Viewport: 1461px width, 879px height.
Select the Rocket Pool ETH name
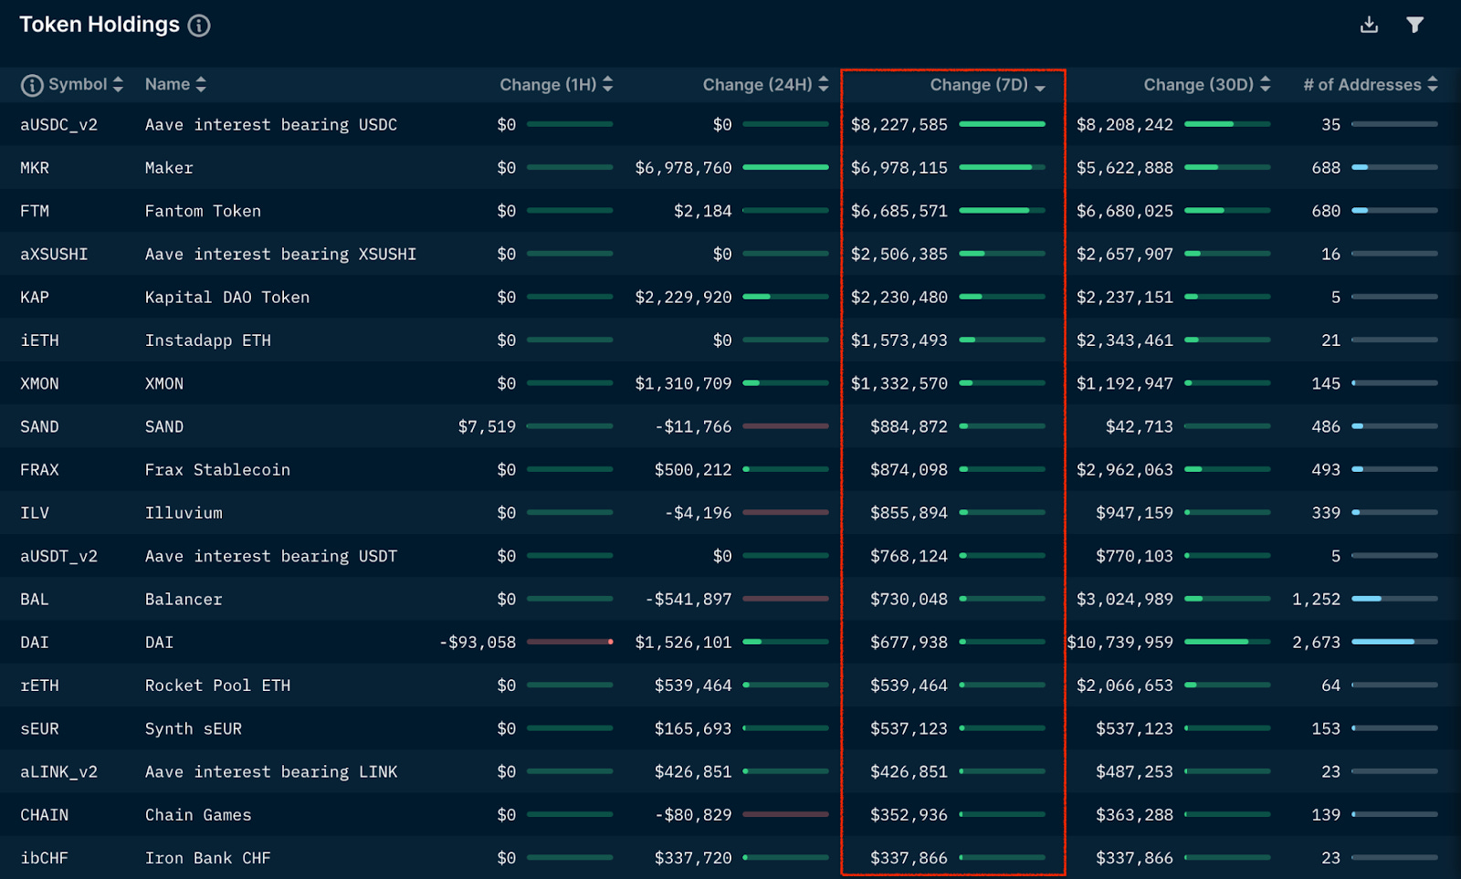(217, 685)
